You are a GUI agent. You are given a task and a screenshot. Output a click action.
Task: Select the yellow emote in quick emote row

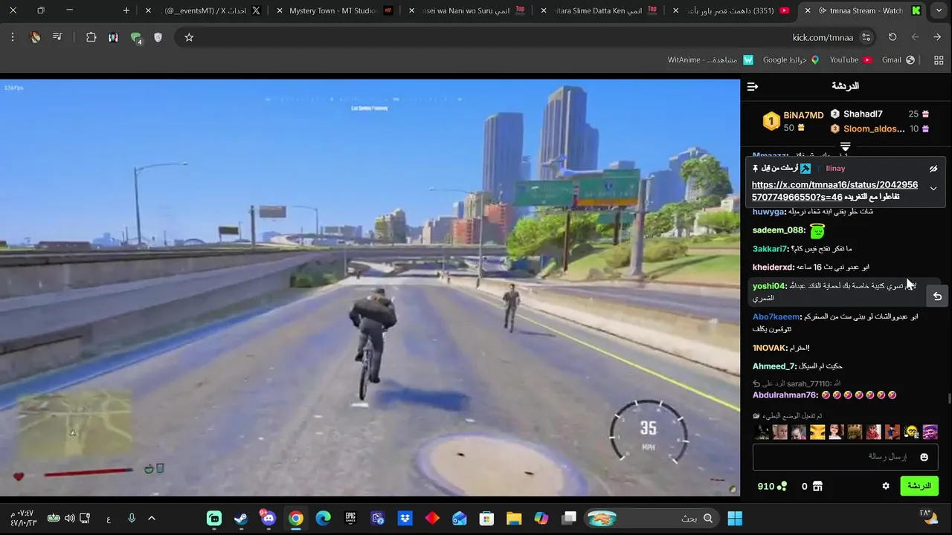(x=817, y=432)
